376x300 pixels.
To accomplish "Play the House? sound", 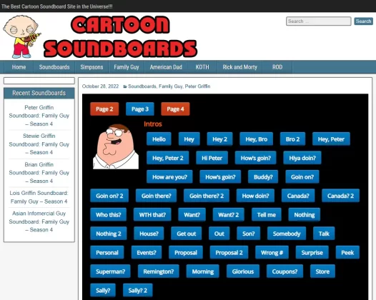I will [149, 234].
